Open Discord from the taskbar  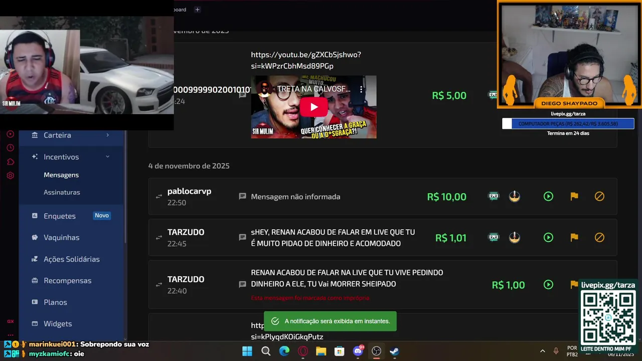pyautogui.click(x=358, y=351)
